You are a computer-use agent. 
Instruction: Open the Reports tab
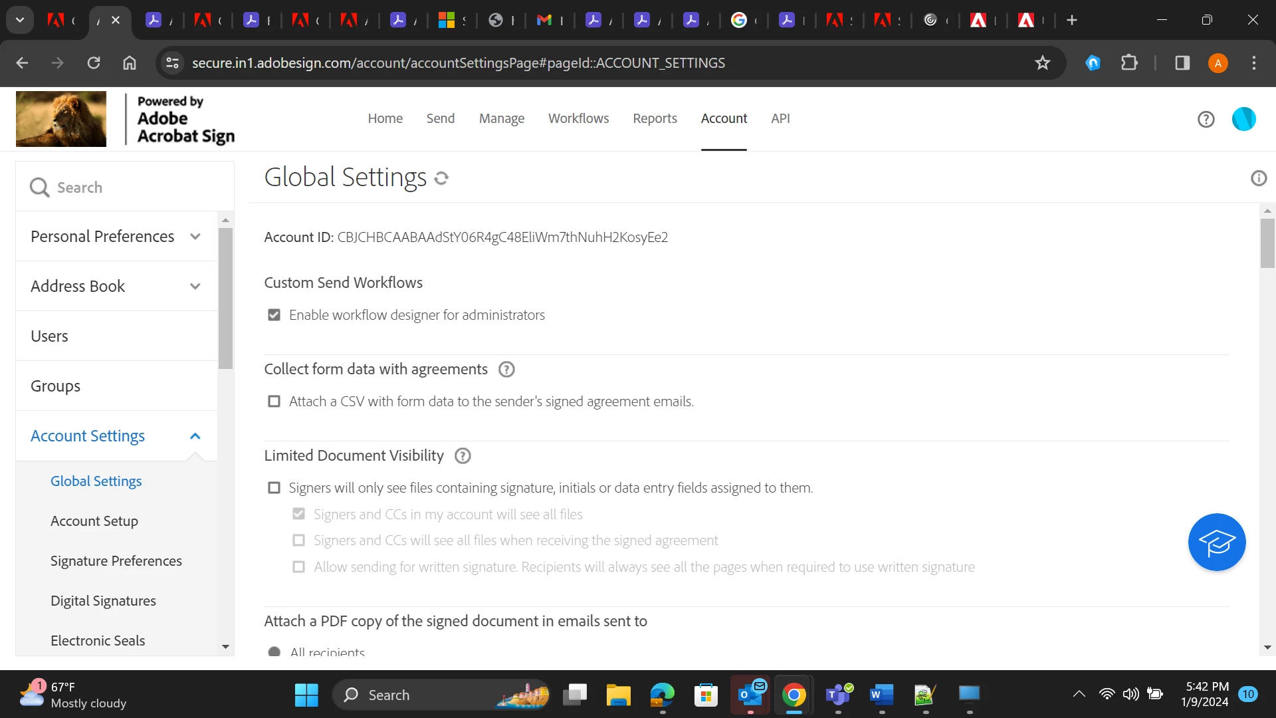(655, 118)
